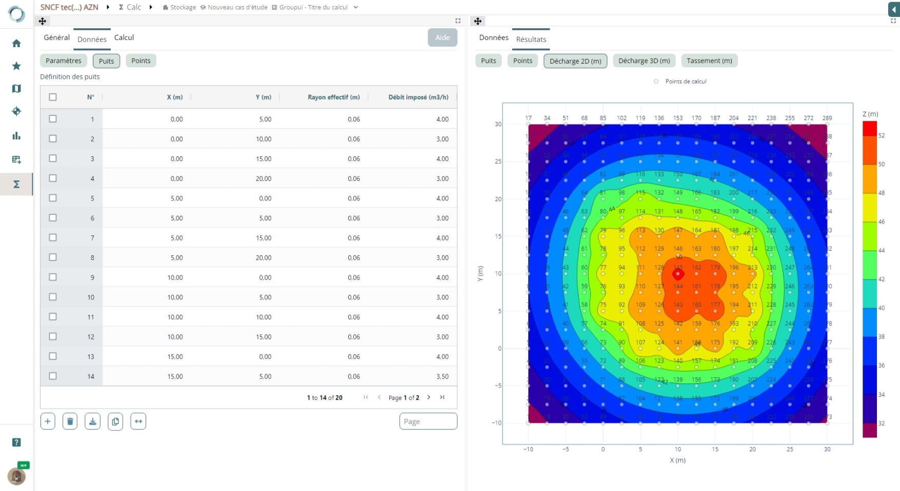Switch to the Calcul tab
Image resolution: width=900 pixels, height=491 pixels.
pos(124,37)
